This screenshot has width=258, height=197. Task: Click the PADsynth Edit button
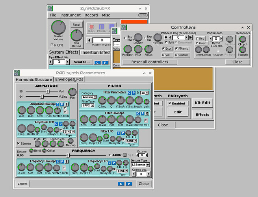(x=178, y=112)
